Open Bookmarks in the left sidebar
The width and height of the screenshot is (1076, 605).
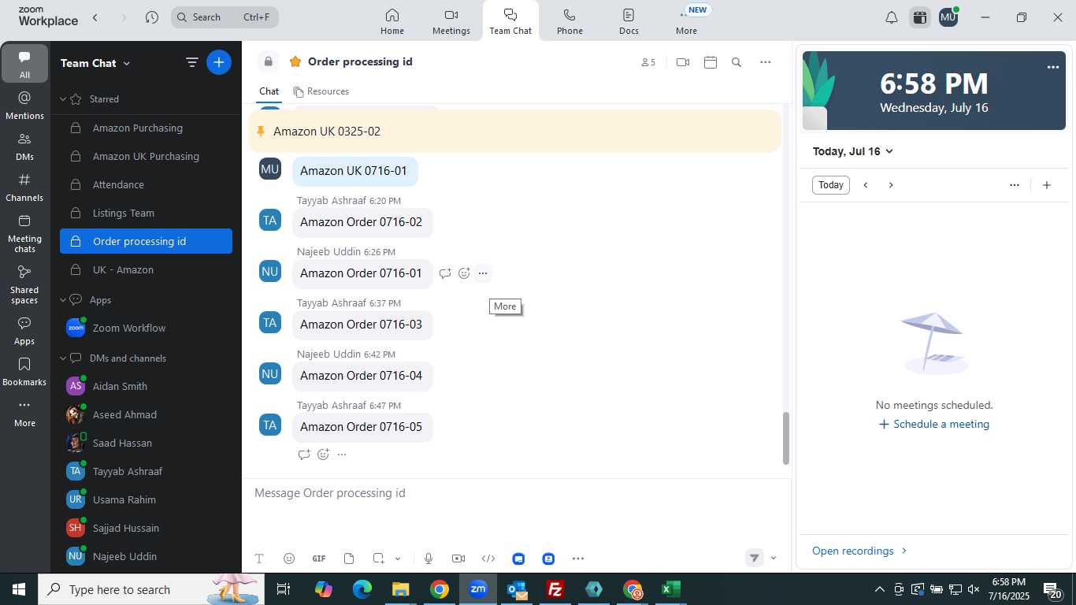pos(24,372)
